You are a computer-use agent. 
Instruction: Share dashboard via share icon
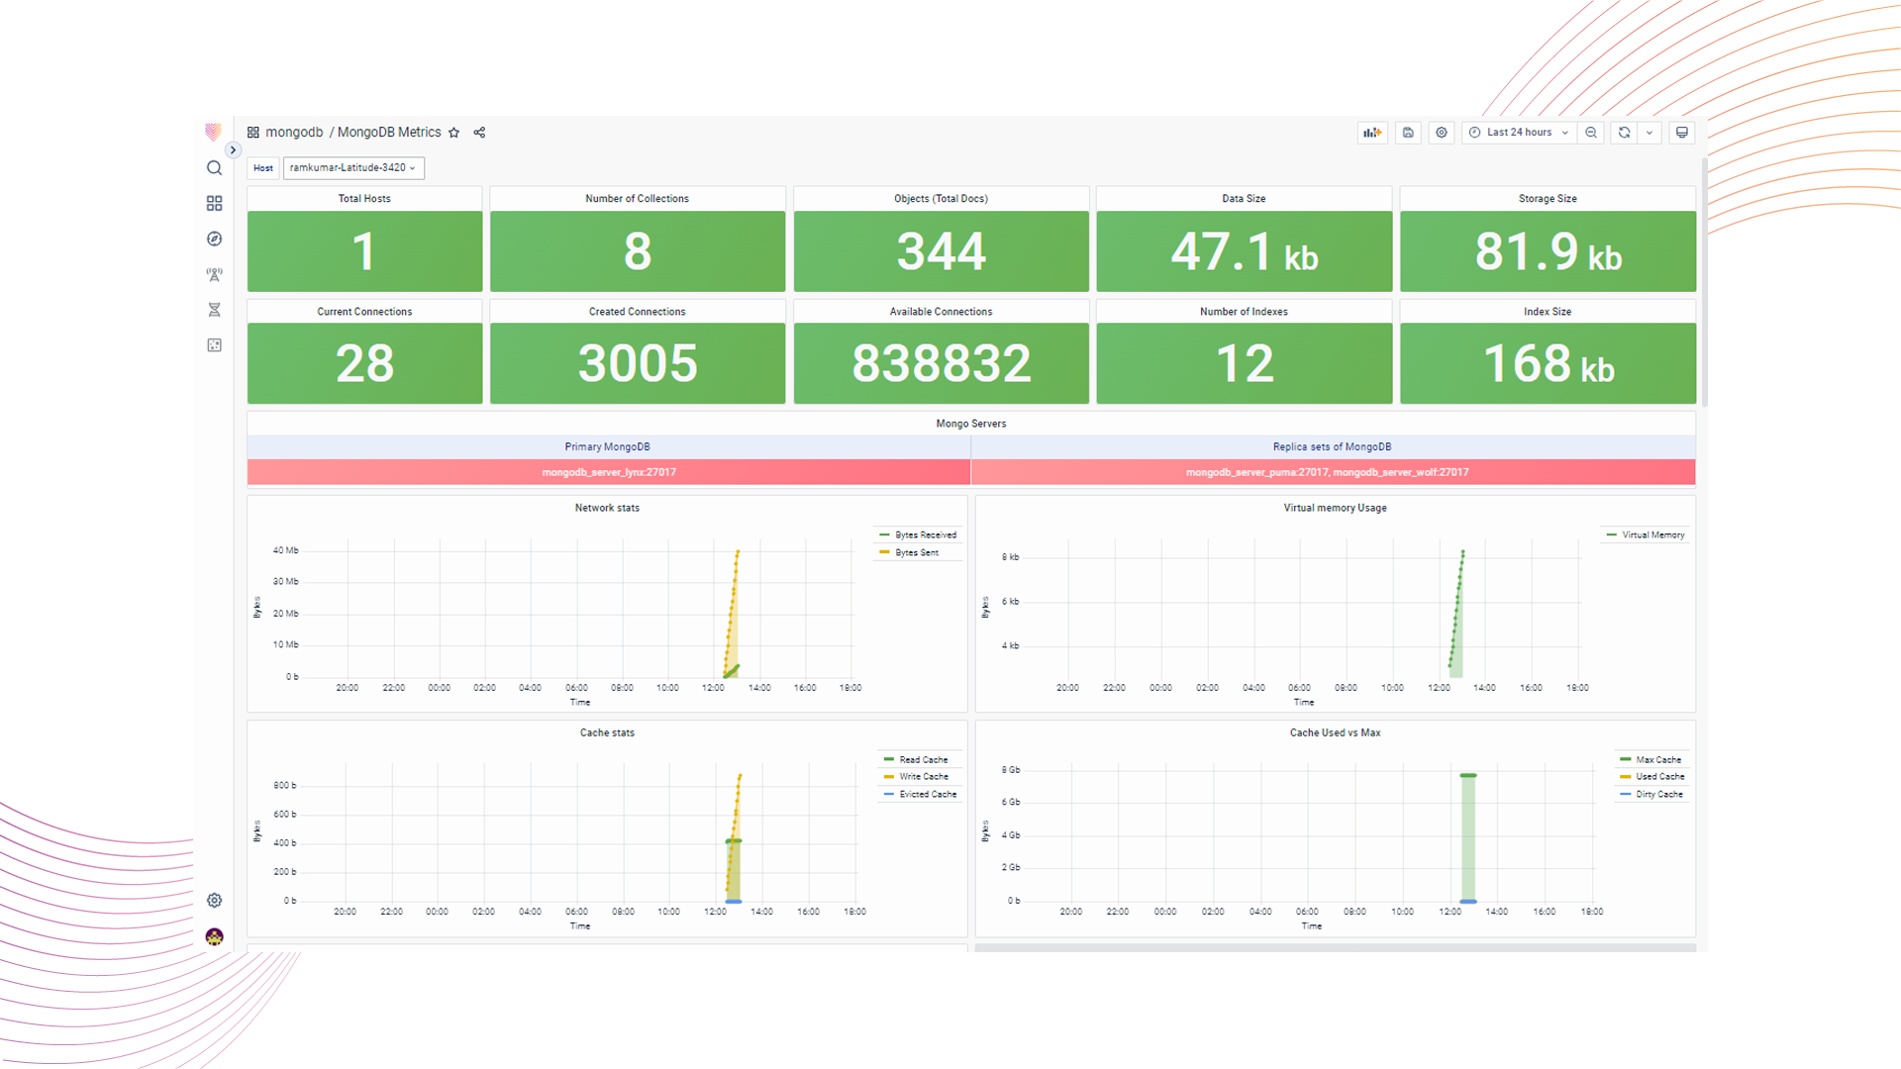click(x=479, y=133)
